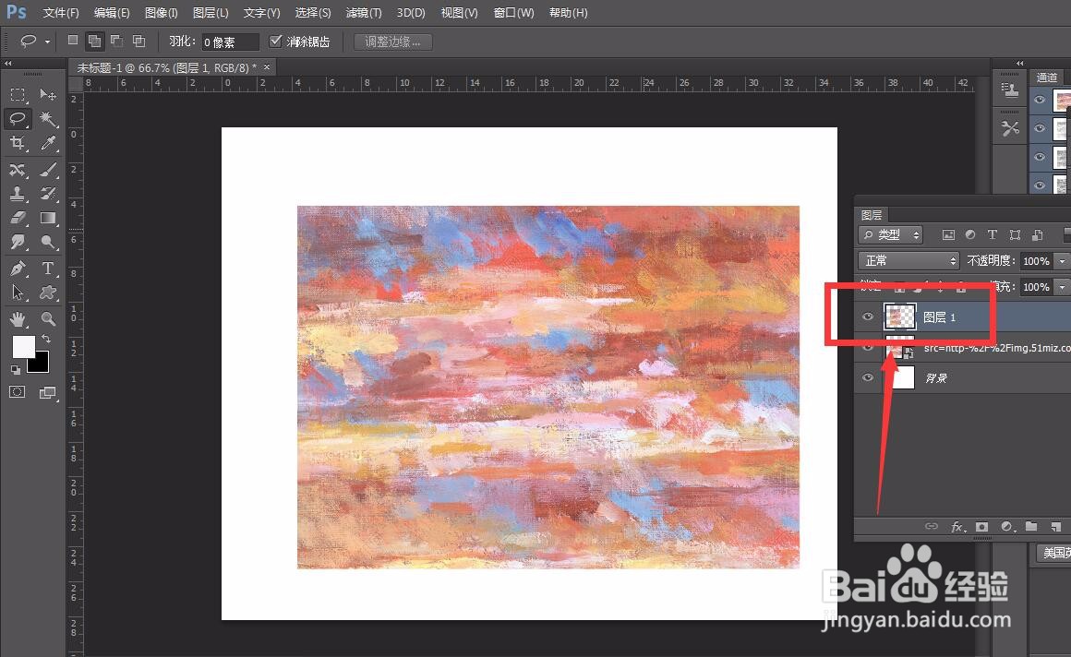Viewport: 1071px width, 657px height.
Task: Change the screen mode
Action: pos(47,393)
